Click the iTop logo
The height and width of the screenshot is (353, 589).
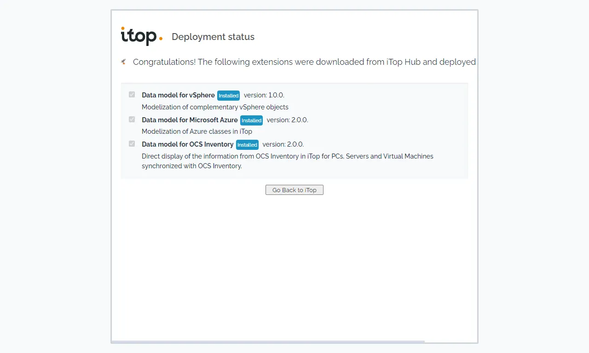pos(142,36)
